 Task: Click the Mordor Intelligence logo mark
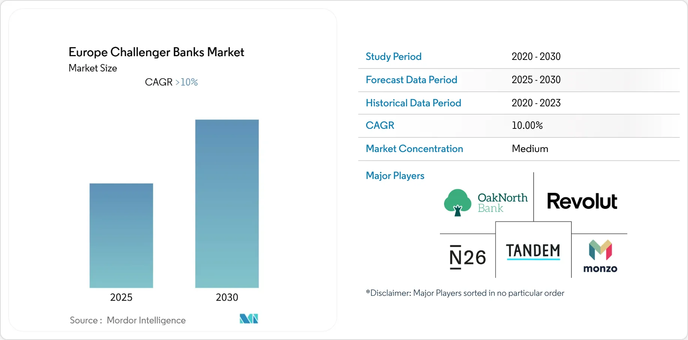tap(249, 319)
